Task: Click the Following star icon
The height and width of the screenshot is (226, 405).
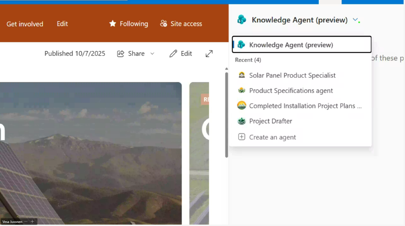Action: 113,24
